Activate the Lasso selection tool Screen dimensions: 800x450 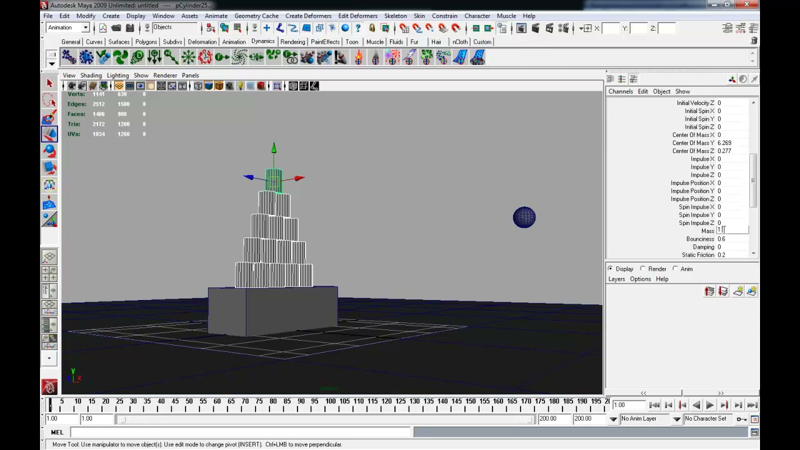coord(49,100)
